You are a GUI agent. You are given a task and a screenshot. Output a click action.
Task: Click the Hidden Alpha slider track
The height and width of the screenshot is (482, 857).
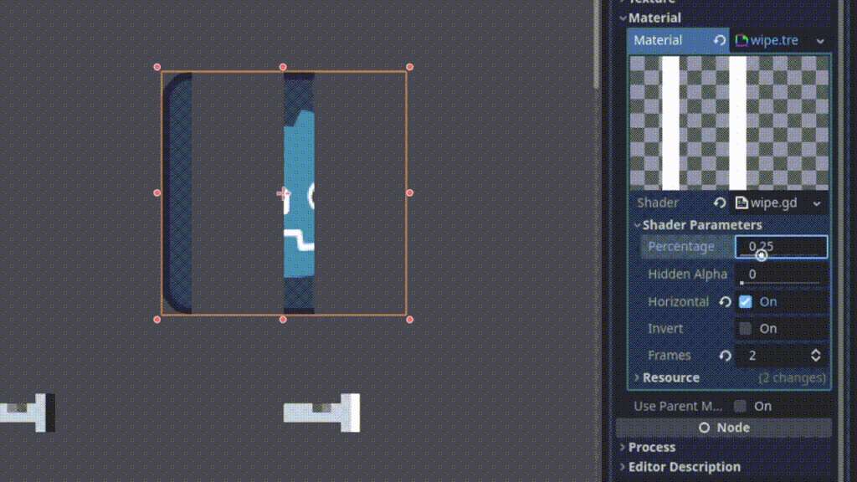[x=781, y=285]
